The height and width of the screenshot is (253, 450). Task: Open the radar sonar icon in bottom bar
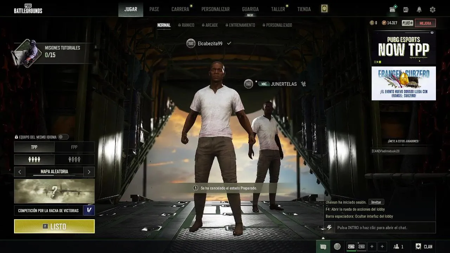coord(337,247)
